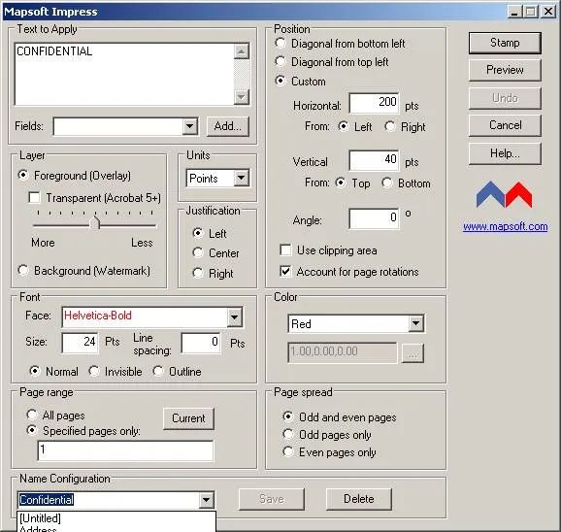Viewport: 561px width, 532px height.
Task: Open Help dialog
Action: click(505, 153)
